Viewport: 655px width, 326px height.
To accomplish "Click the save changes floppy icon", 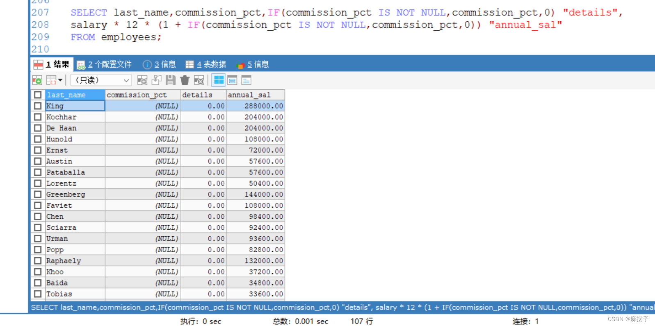I will tap(171, 80).
